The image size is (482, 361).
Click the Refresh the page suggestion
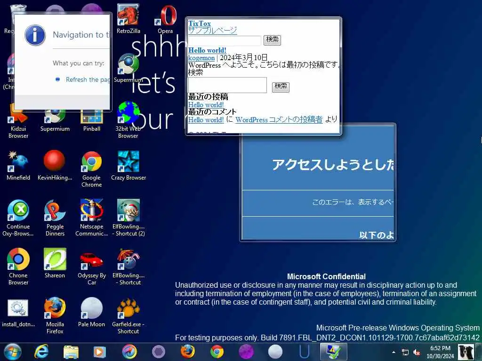(x=88, y=79)
